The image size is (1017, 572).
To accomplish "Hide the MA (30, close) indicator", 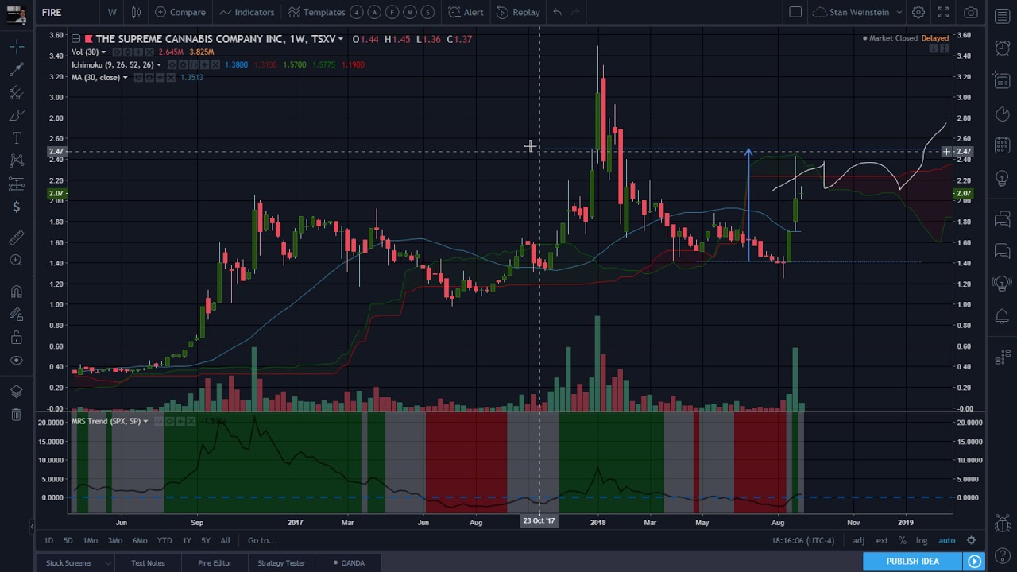I will [x=138, y=77].
